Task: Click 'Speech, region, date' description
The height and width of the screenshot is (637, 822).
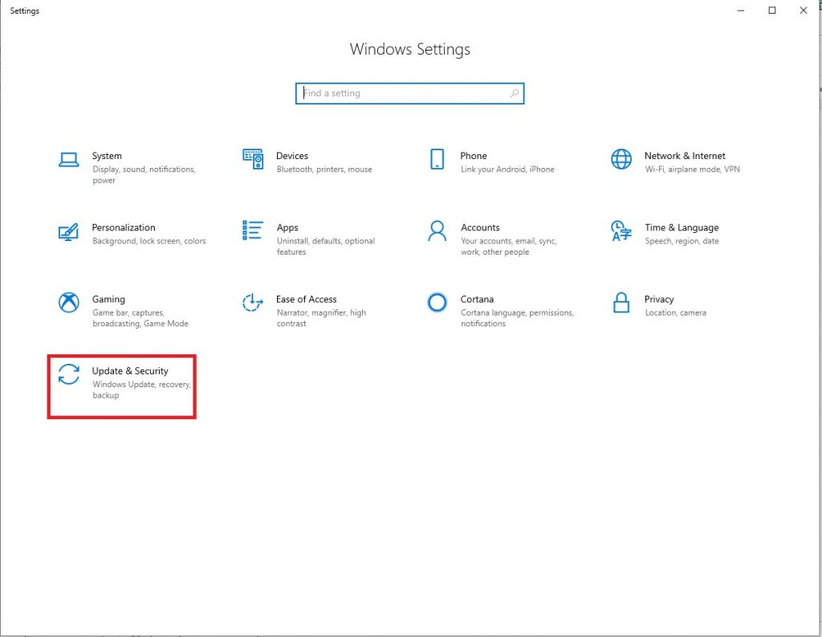Action: point(682,241)
